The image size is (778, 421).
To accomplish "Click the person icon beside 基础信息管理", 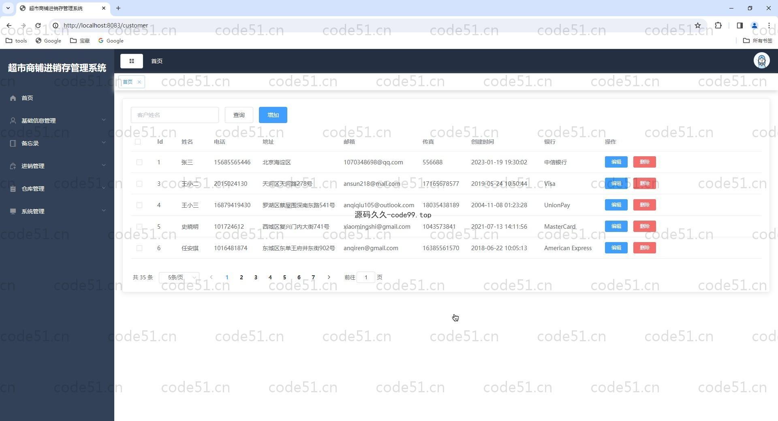I will coord(13,121).
